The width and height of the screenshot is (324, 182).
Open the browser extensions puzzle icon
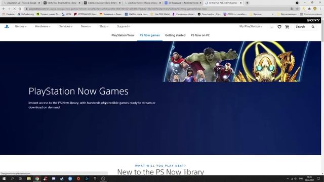(309, 9)
